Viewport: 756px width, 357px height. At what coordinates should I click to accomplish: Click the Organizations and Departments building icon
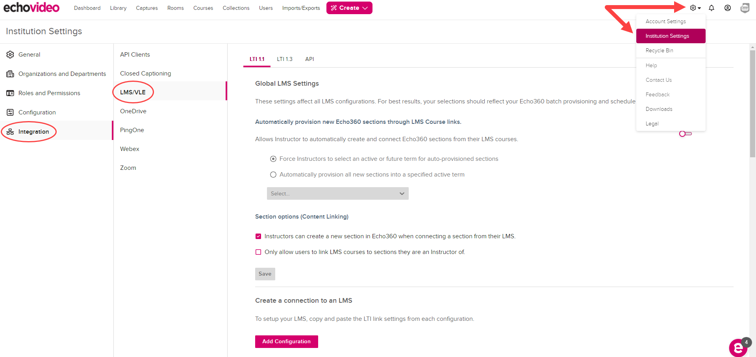[x=10, y=74]
